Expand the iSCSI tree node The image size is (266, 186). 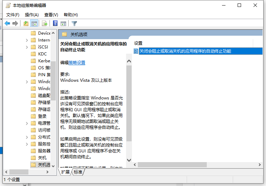click(27, 47)
